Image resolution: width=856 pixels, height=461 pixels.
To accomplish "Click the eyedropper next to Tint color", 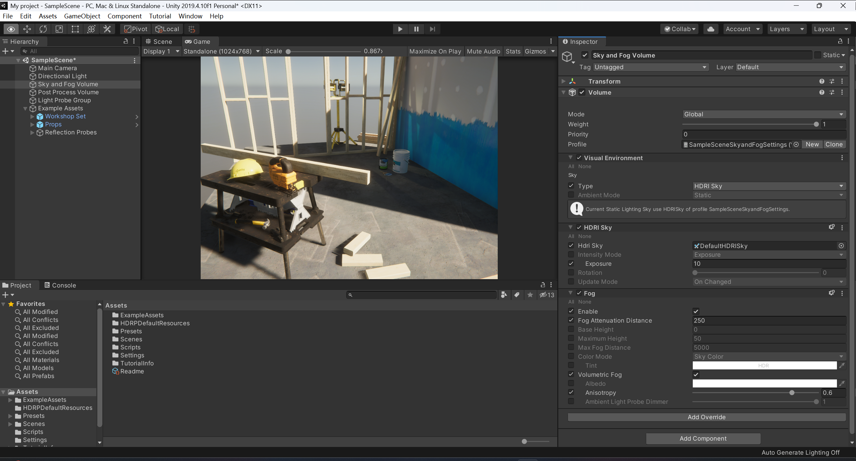I will click(x=842, y=365).
